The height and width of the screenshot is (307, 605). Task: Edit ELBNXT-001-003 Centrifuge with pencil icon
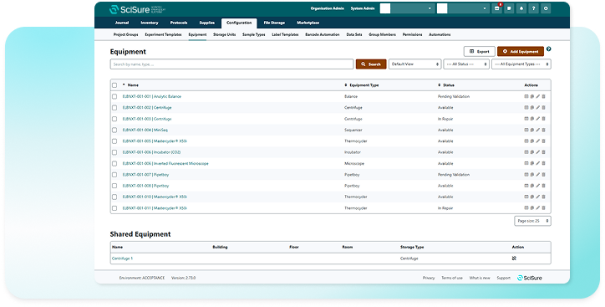click(x=538, y=119)
